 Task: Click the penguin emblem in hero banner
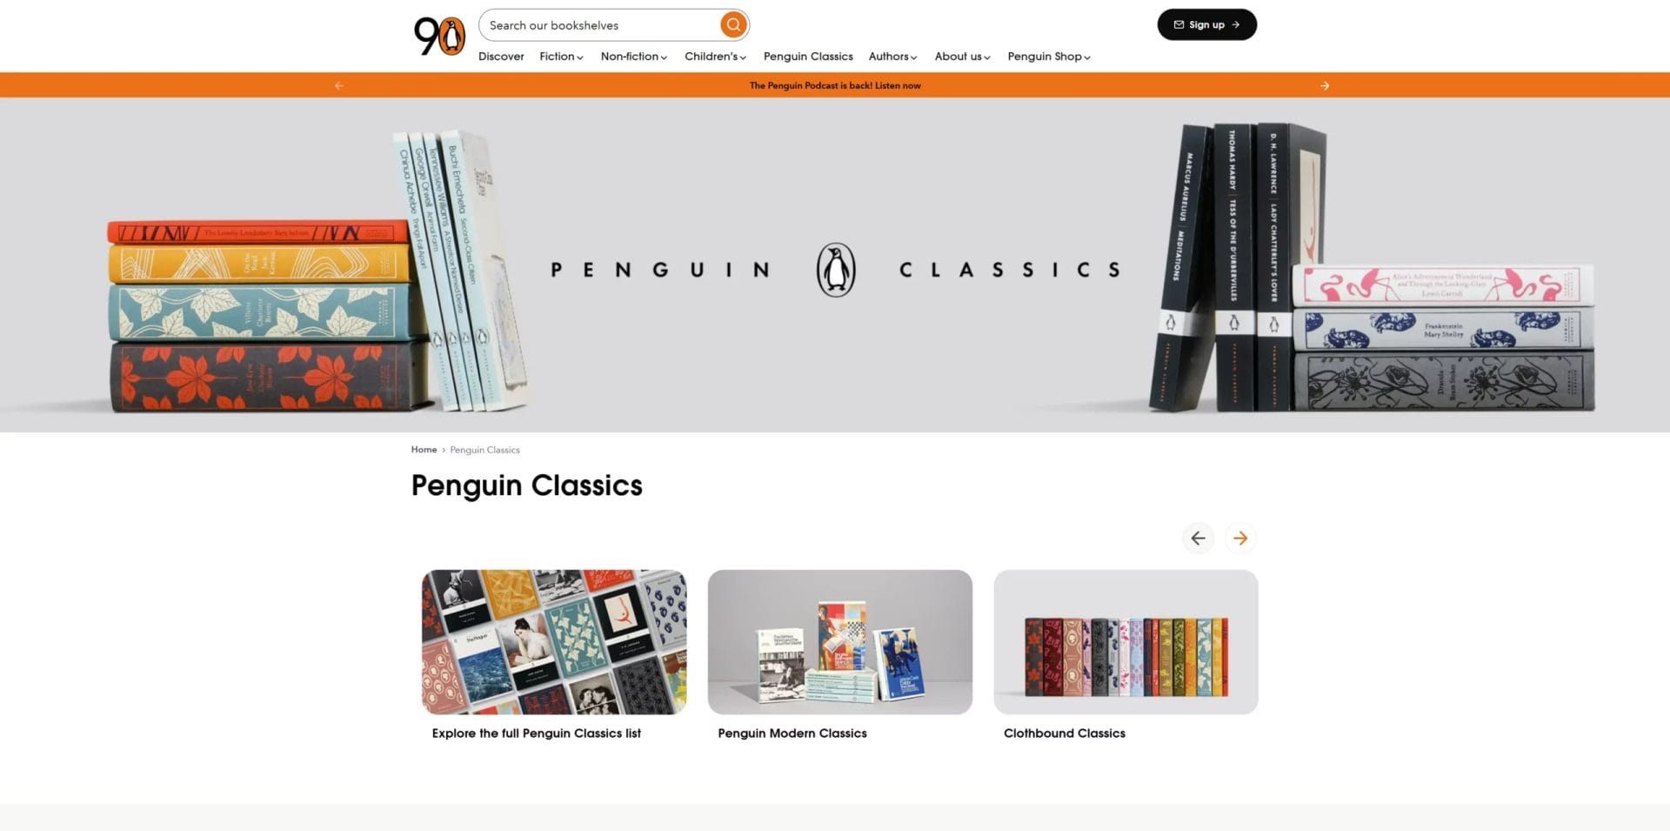[836, 270]
